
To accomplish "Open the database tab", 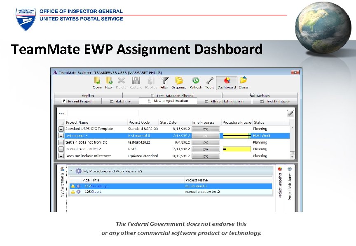I will (x=121, y=101).
